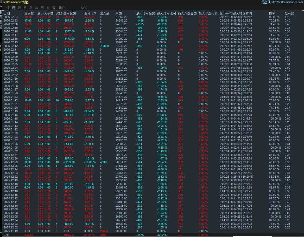Click the profit ratio 1.42 cell

(287, 17)
